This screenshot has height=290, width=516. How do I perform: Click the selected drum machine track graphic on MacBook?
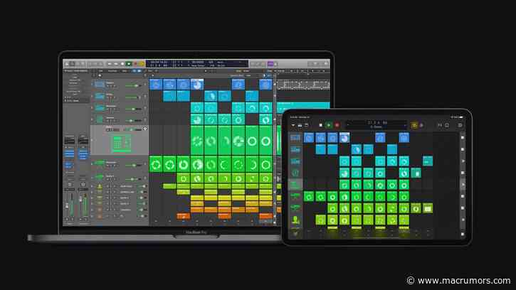tap(121, 144)
